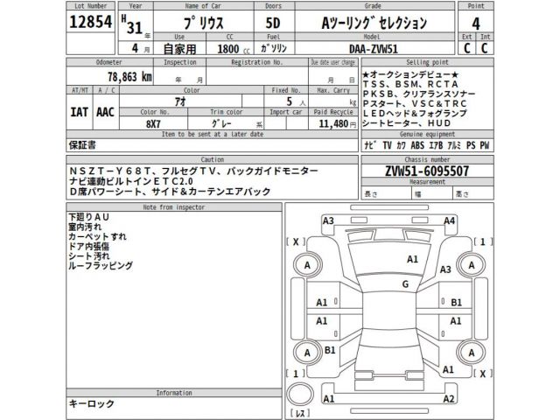Screen dimensions: 560x420
Task: Click the paid recycle amount 11,480
Action: pos(333,123)
